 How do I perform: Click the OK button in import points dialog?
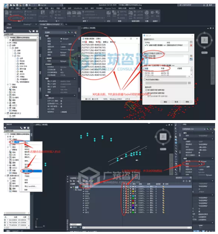165,102
